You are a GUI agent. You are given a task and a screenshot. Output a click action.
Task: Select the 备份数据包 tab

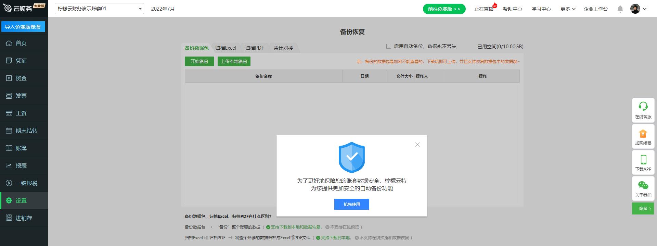pyautogui.click(x=197, y=48)
